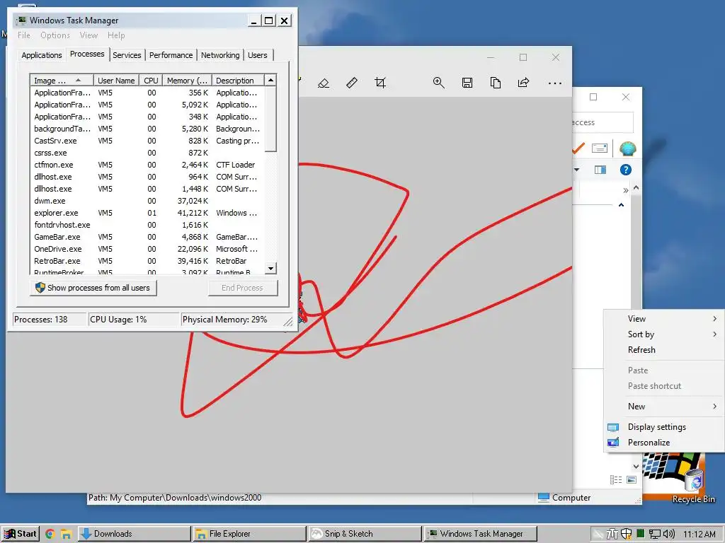Click the blue shell icon in File Explorer

627,148
